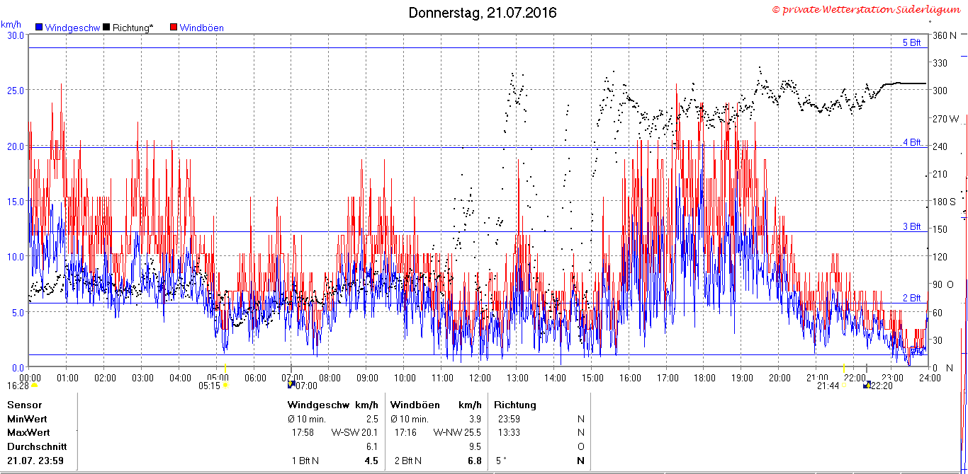Click the 3 Bft threshold line label

pyautogui.click(x=911, y=227)
